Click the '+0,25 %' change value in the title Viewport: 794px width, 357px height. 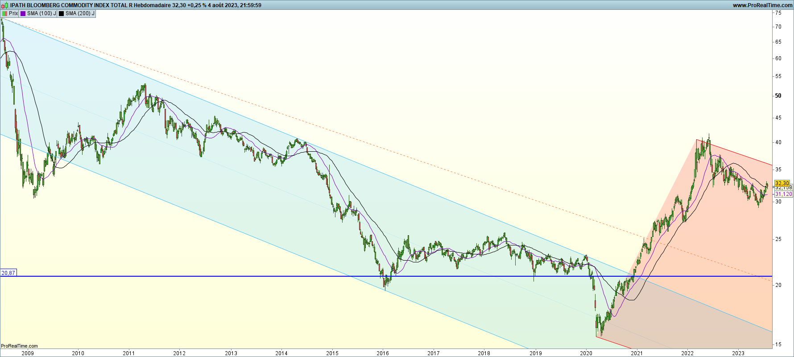(197, 5)
